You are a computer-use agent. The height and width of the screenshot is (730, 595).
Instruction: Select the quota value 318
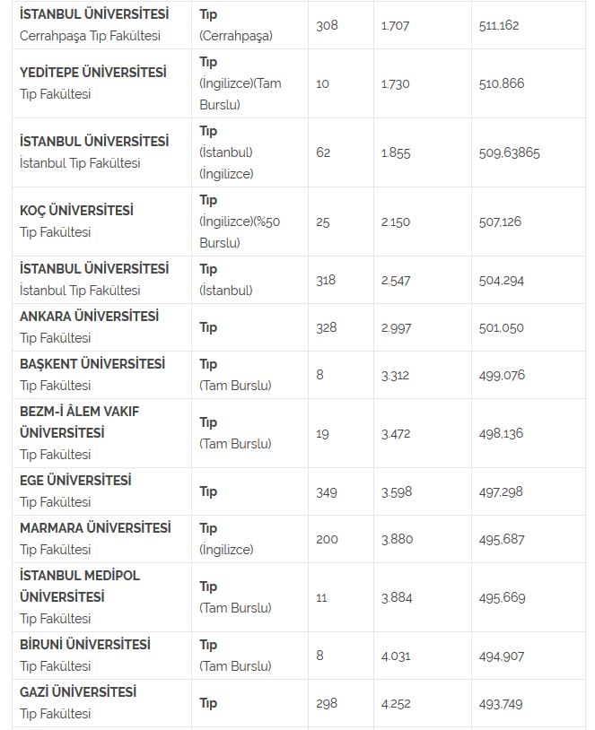326,280
